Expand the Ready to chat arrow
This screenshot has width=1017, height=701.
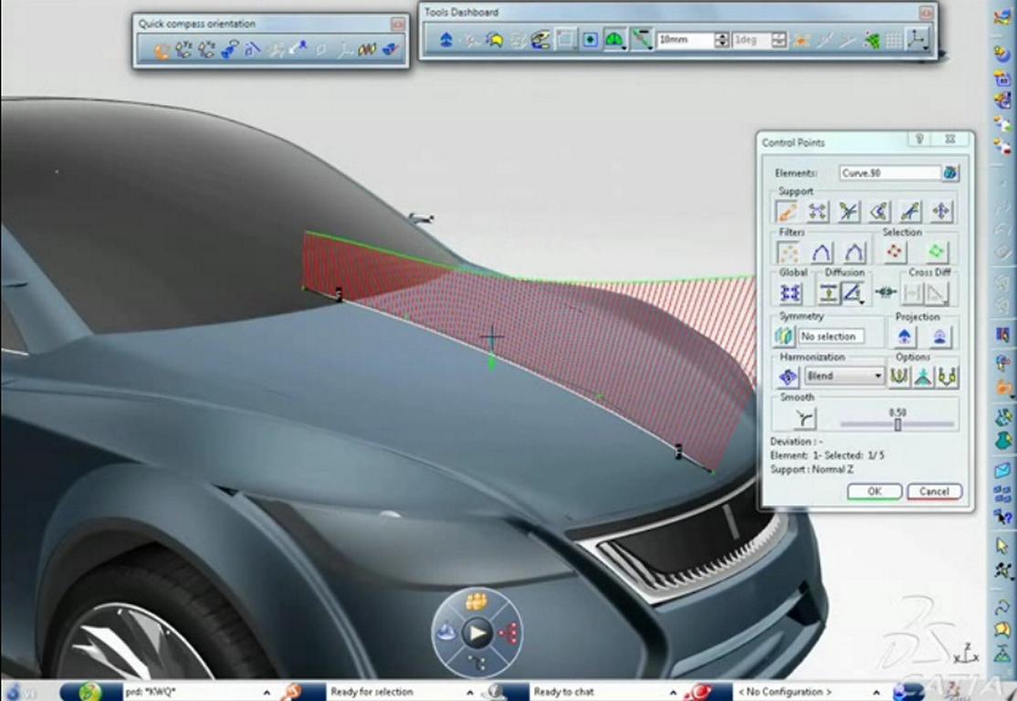click(673, 693)
